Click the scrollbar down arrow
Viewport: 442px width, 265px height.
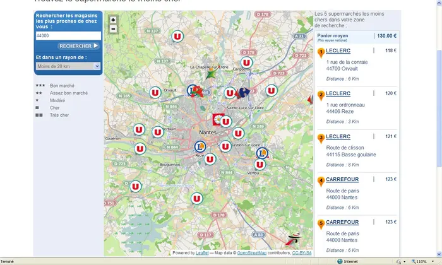point(439,254)
